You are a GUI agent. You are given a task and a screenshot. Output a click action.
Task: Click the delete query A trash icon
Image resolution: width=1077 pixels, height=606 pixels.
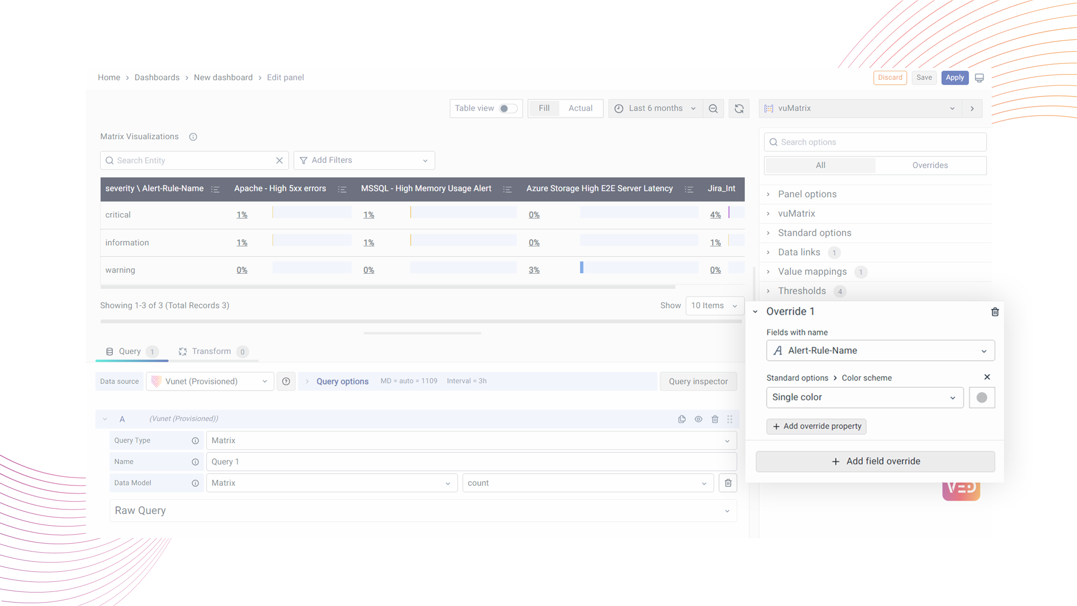pyautogui.click(x=715, y=419)
